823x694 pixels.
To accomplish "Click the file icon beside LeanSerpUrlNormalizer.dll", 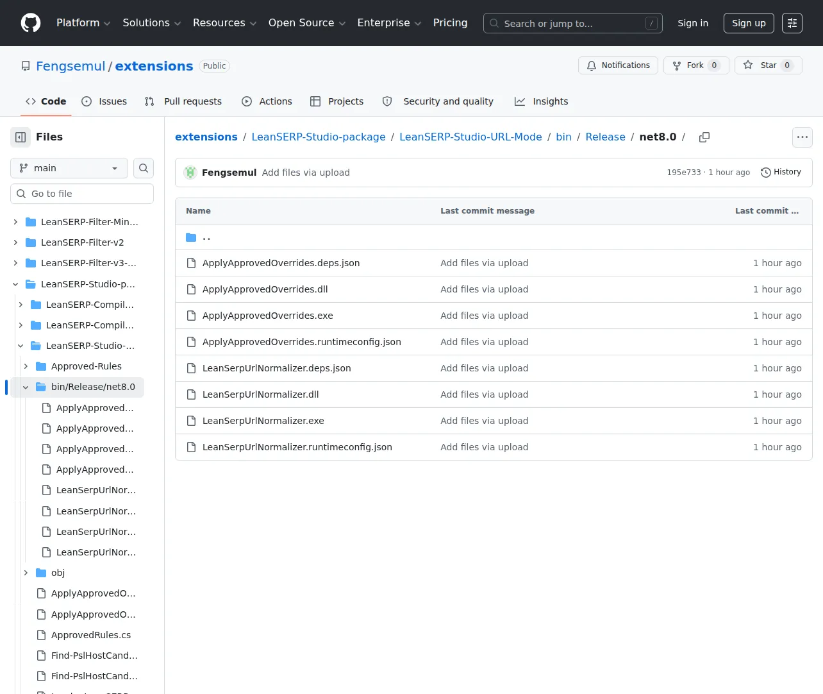I will pyautogui.click(x=191, y=394).
